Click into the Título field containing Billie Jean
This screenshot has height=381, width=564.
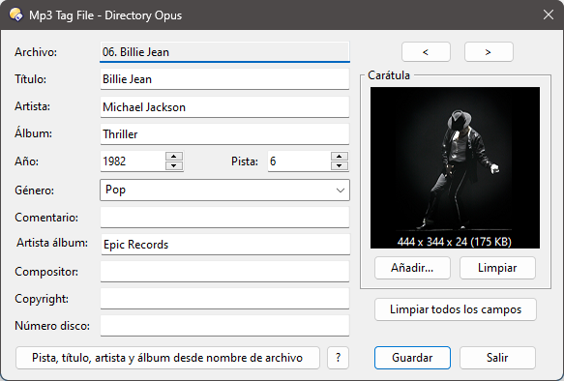pos(224,79)
